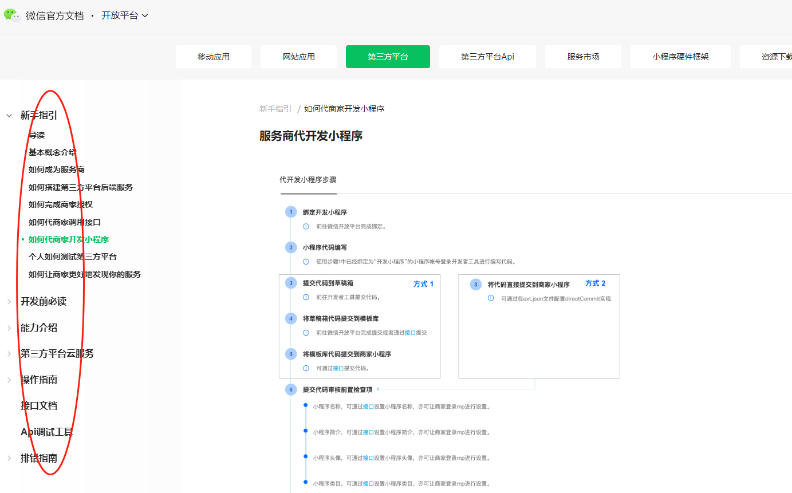
Task: Open 如何代商家调用接口 page
Action: click(x=65, y=222)
